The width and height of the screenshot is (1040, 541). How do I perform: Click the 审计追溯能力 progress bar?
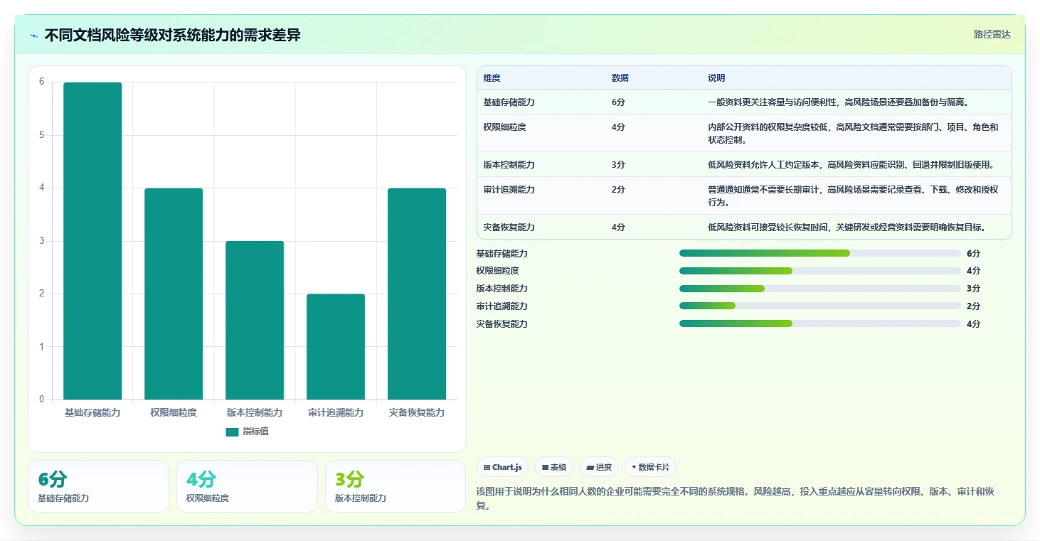(x=820, y=306)
